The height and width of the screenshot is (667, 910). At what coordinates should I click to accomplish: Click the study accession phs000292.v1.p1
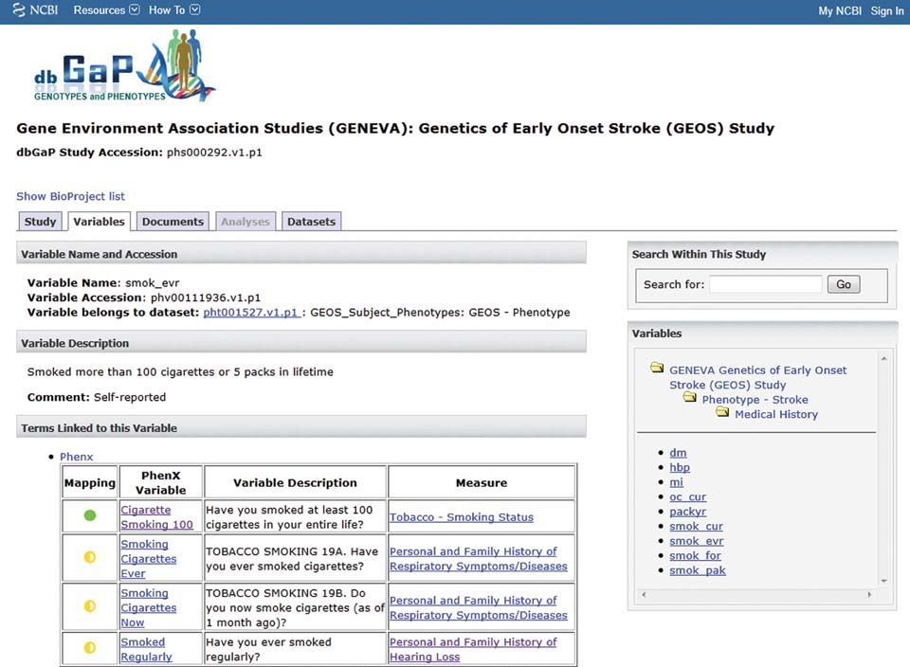[x=214, y=153]
